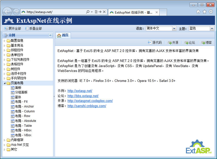Go to browser home page icon
The image size is (217, 159).
pyautogui.click(x=198, y=12)
